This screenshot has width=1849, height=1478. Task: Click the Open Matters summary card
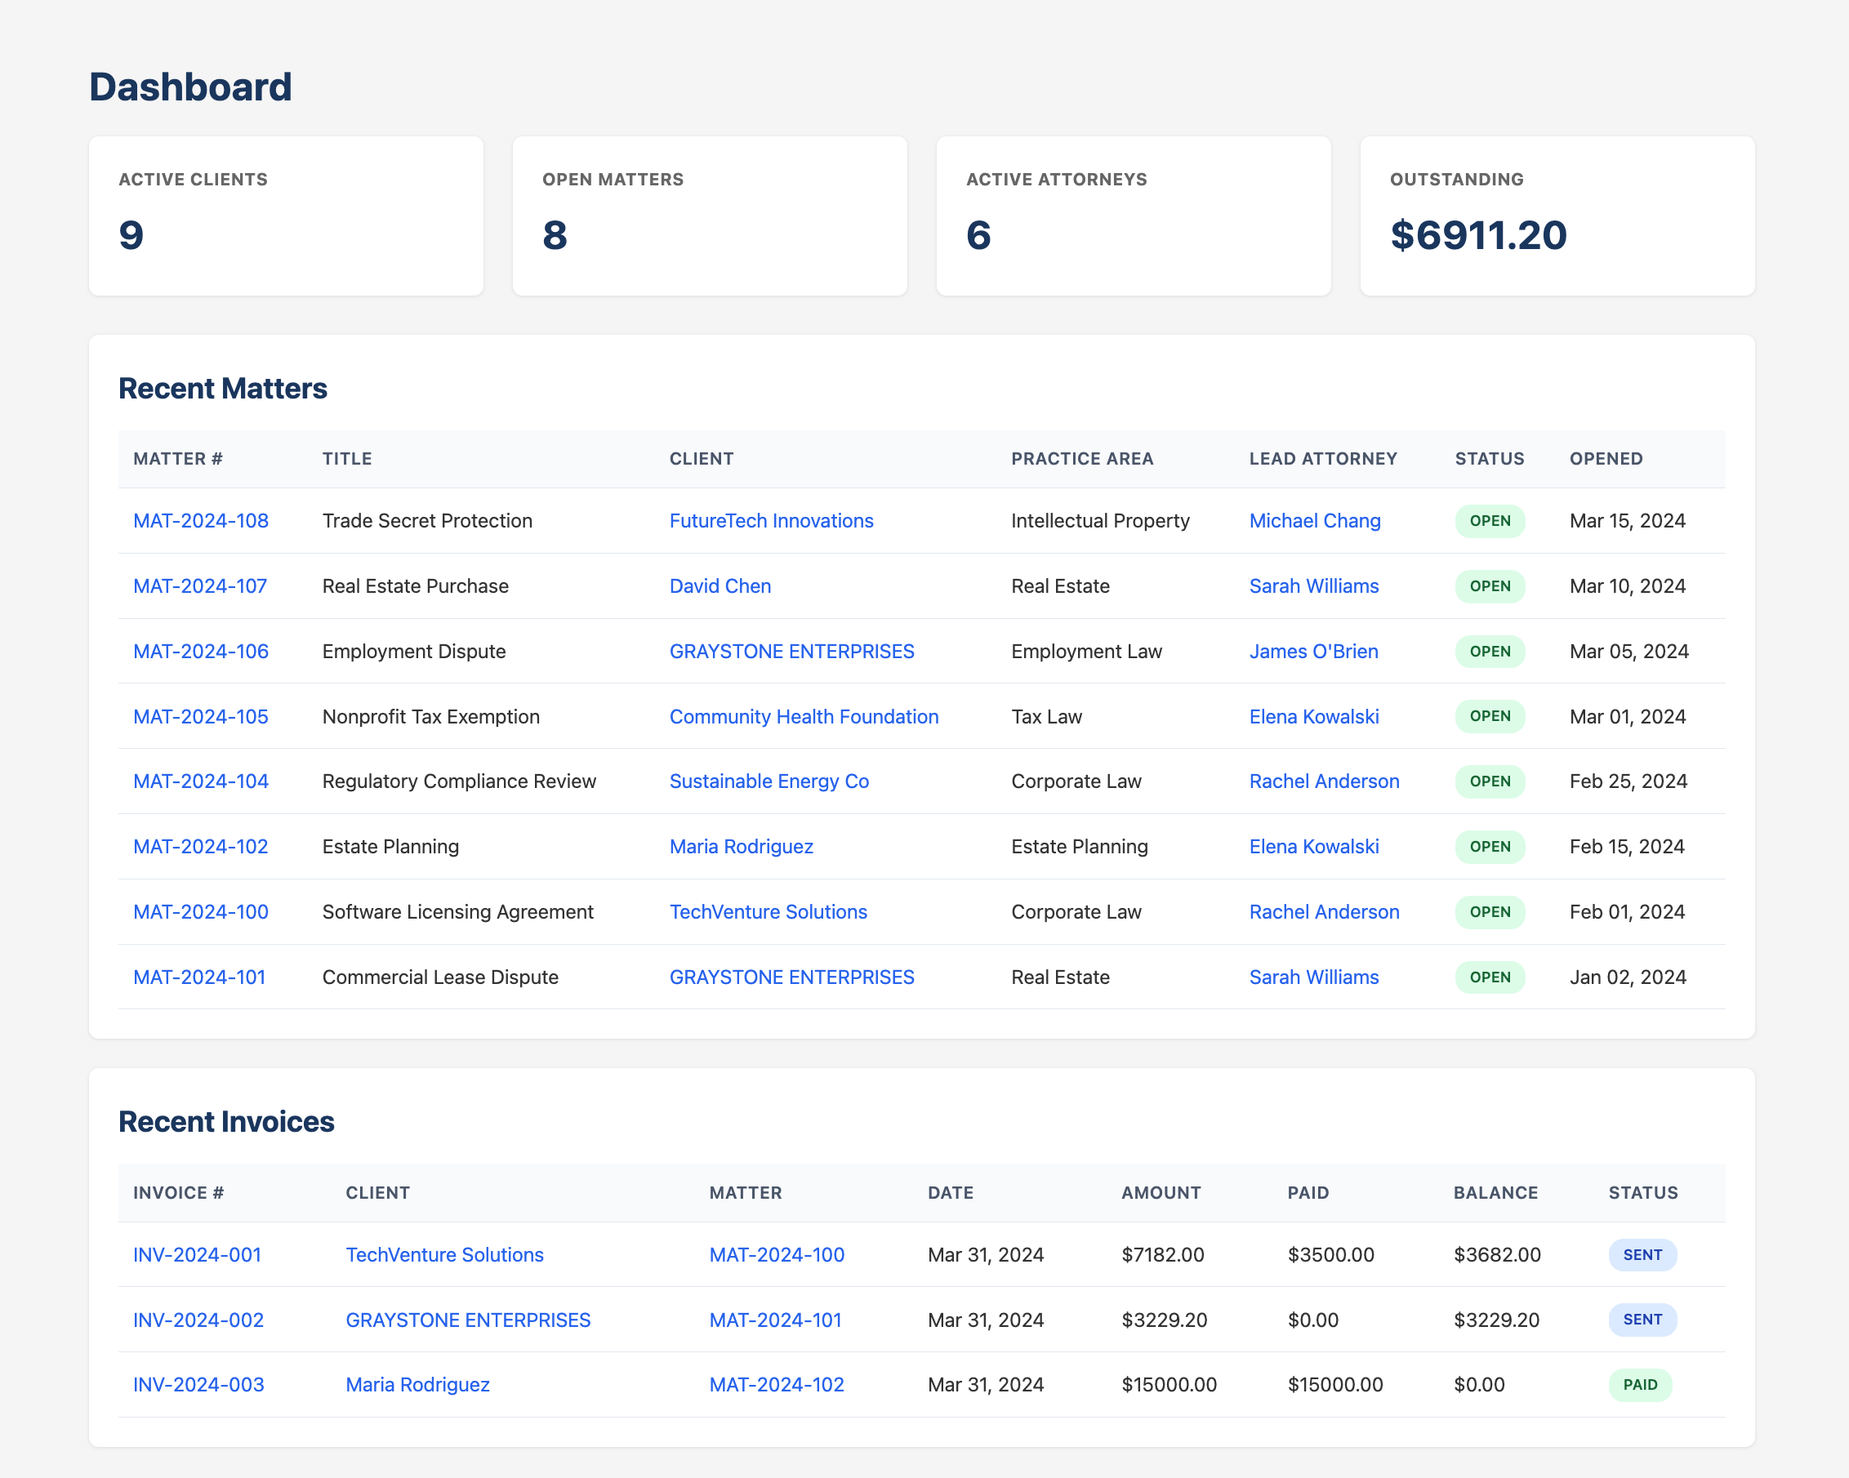pos(709,216)
